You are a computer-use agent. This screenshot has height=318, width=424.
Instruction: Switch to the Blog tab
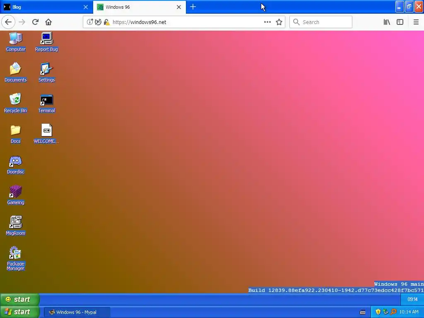[46, 7]
